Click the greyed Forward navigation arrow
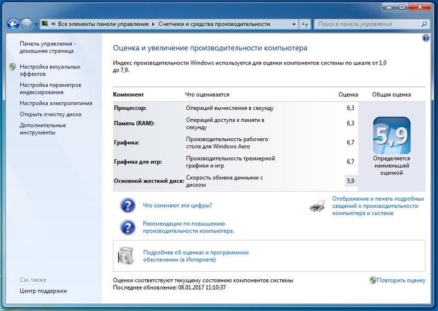Viewport: 438px width, 311px height. click(x=26, y=24)
